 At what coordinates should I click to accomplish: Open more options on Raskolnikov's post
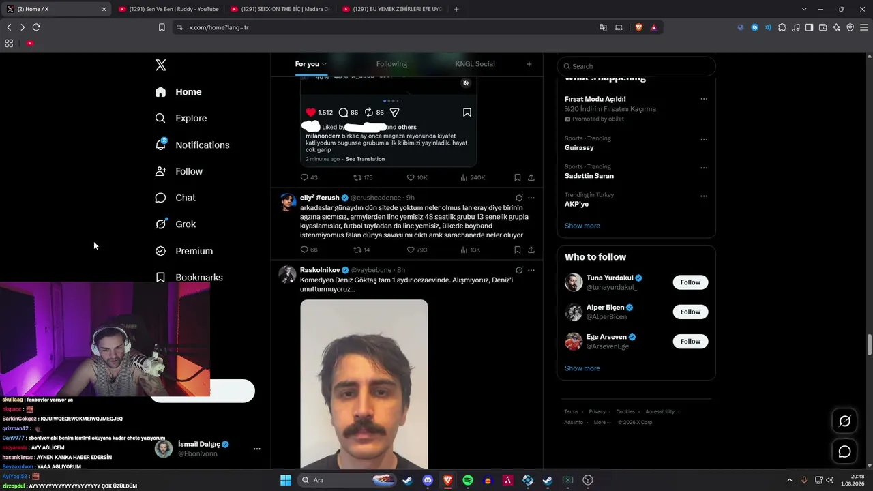tap(531, 270)
